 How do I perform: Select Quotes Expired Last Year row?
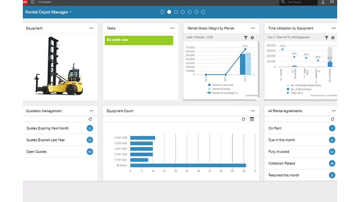point(60,140)
